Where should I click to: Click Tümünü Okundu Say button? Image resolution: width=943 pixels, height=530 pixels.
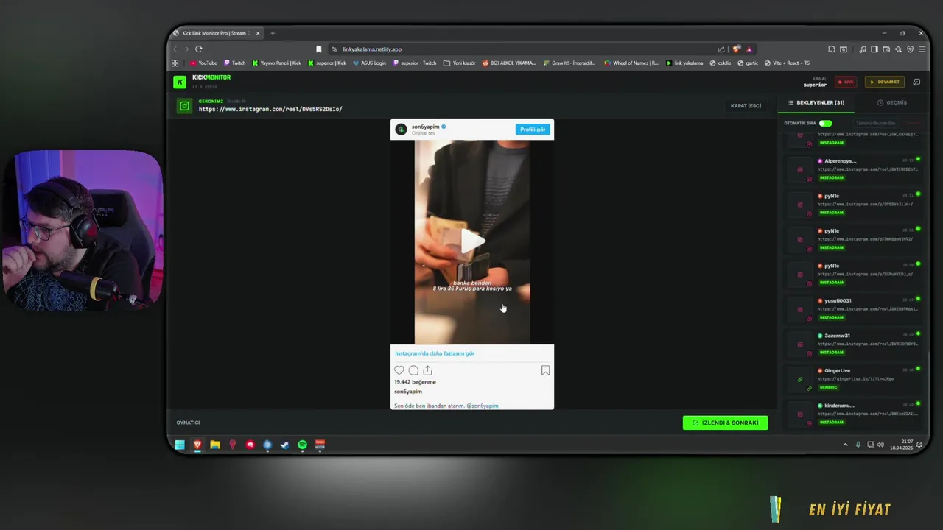point(875,124)
